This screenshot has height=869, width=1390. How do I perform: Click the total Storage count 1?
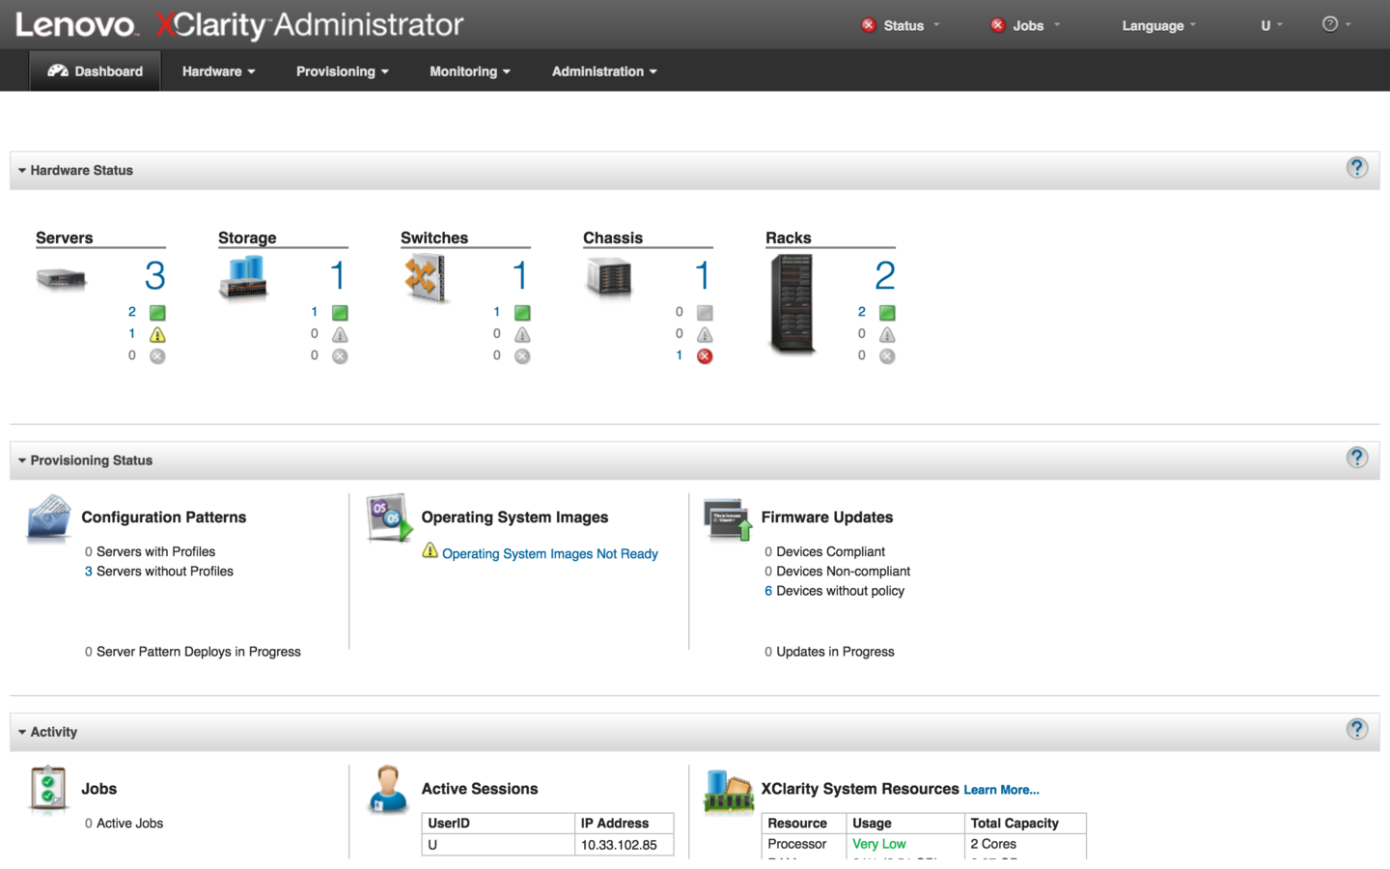click(337, 276)
